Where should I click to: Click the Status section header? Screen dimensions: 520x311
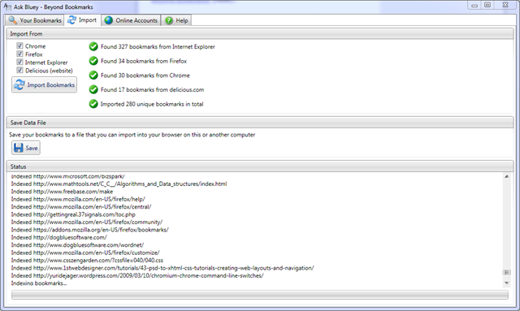pyautogui.click(x=260, y=166)
